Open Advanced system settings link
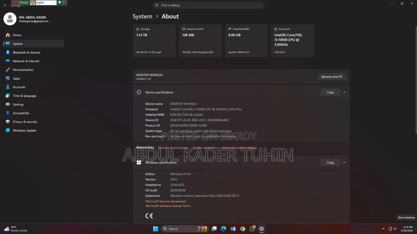Viewport: 417px width, 234px height. tap(240, 148)
